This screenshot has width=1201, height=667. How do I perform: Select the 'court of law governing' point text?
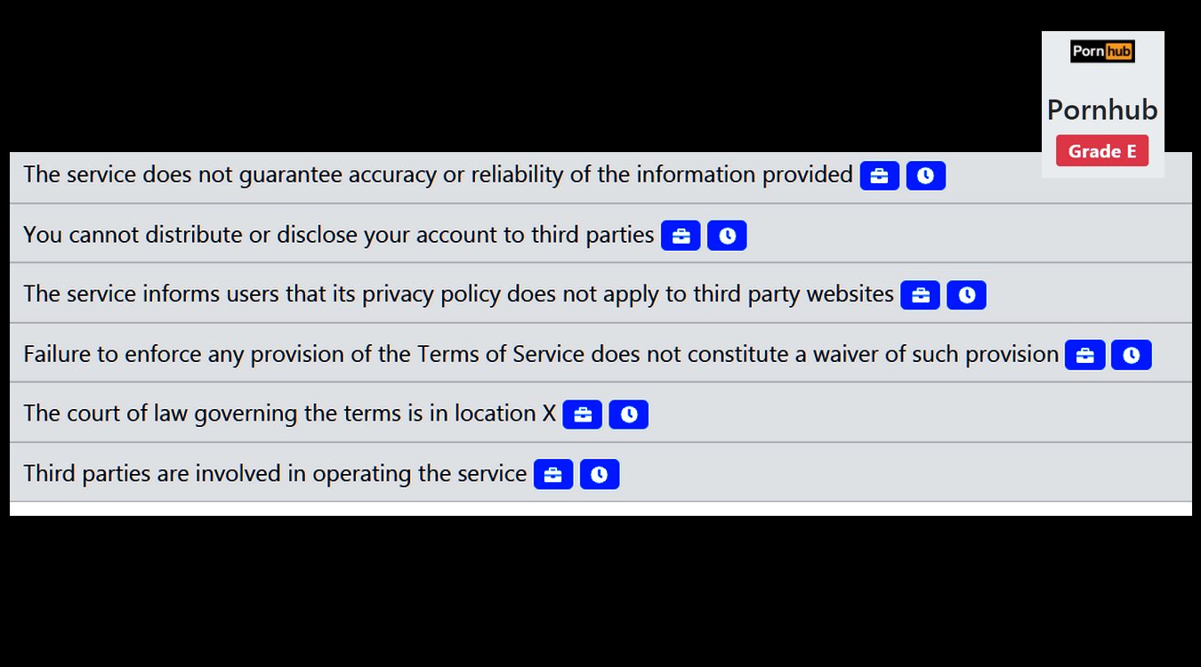[x=289, y=414]
